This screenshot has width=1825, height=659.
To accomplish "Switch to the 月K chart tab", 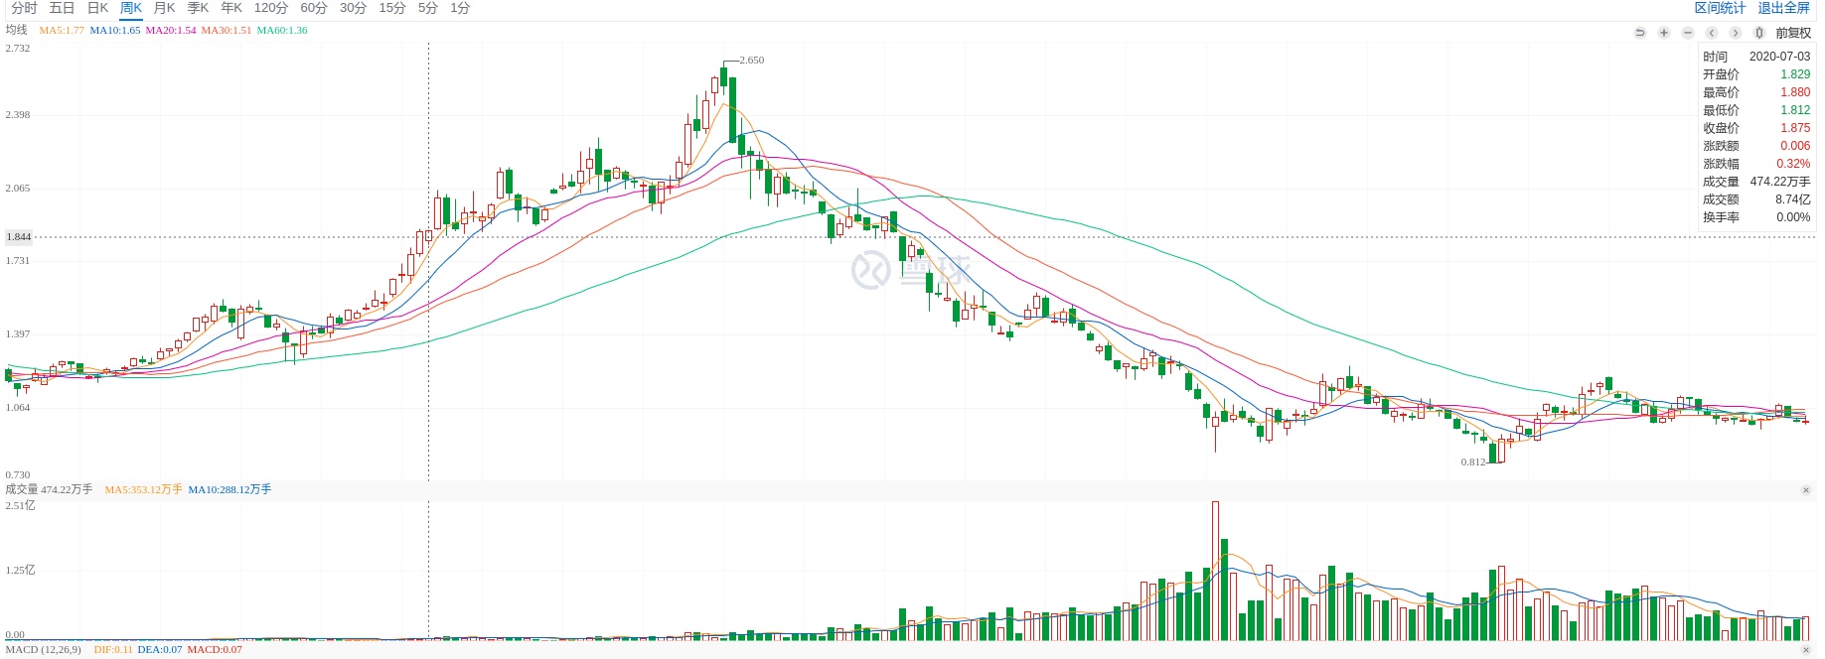I will click(x=164, y=8).
